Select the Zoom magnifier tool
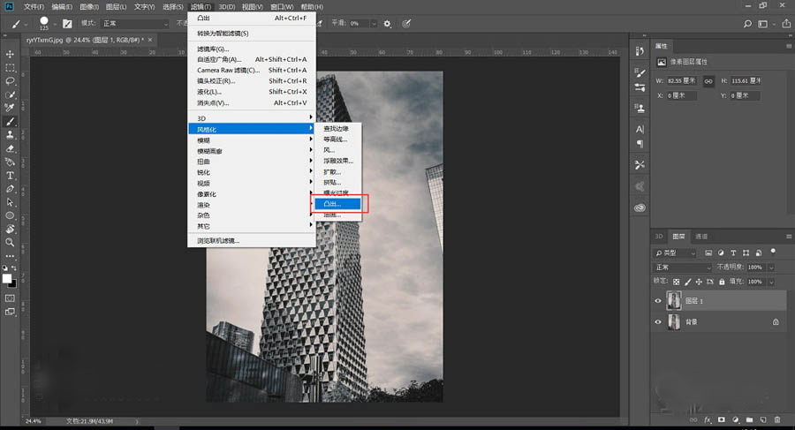Screen dimensions: 795x430 coord(11,241)
